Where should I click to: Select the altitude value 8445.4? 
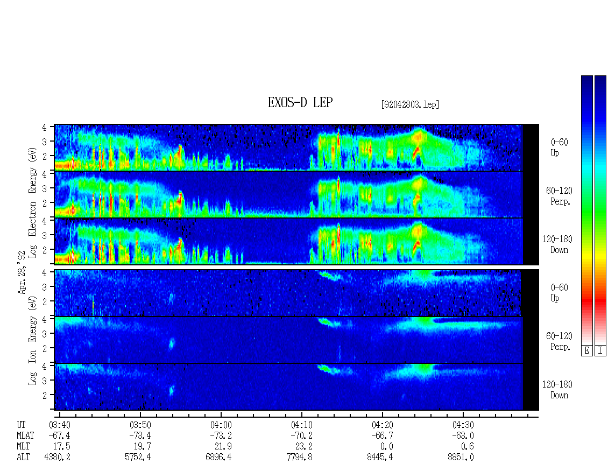point(380,458)
